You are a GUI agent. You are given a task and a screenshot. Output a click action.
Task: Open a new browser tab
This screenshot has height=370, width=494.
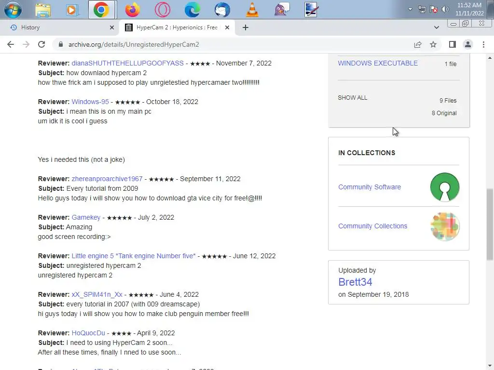[x=246, y=27]
